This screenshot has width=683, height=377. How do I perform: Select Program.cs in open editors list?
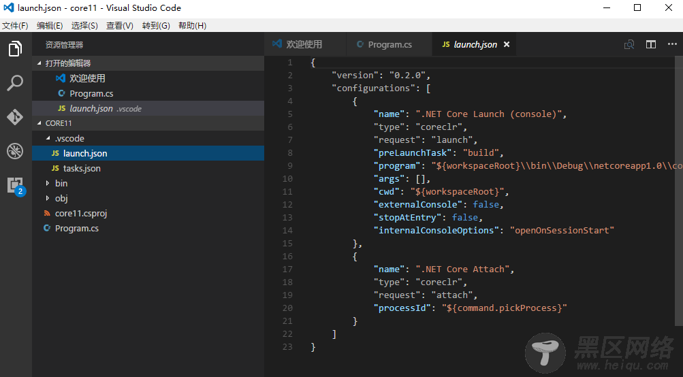point(148,94)
